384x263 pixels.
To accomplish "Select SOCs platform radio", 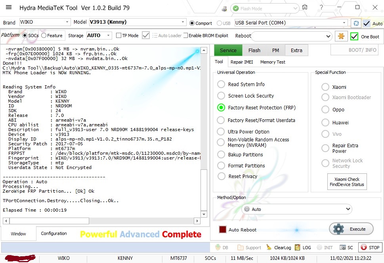I will (x=25, y=36).
